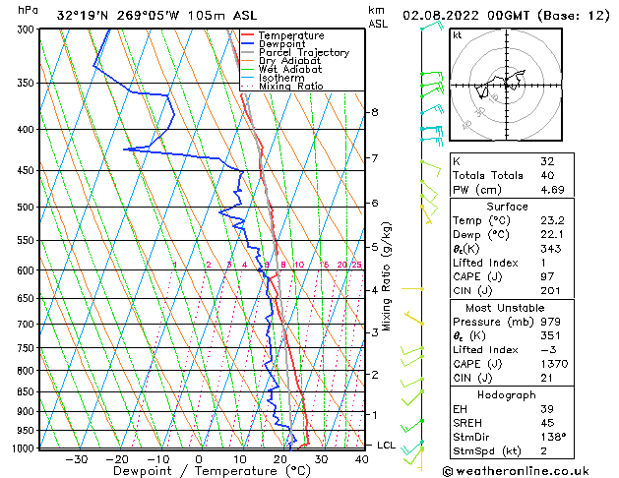Click the surface CAPE value 97
619x478 pixels.
pyautogui.click(x=547, y=276)
